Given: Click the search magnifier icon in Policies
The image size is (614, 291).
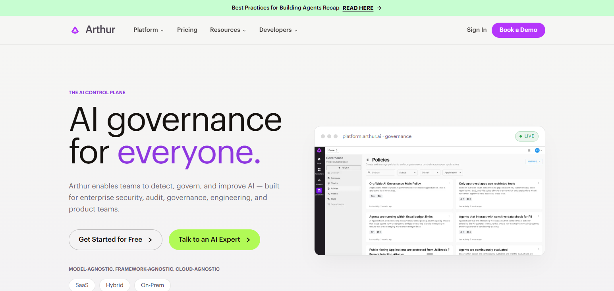Looking at the screenshot, I should [x=369, y=173].
